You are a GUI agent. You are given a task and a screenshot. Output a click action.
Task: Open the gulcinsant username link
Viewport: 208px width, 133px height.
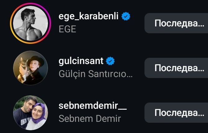[x=81, y=61]
